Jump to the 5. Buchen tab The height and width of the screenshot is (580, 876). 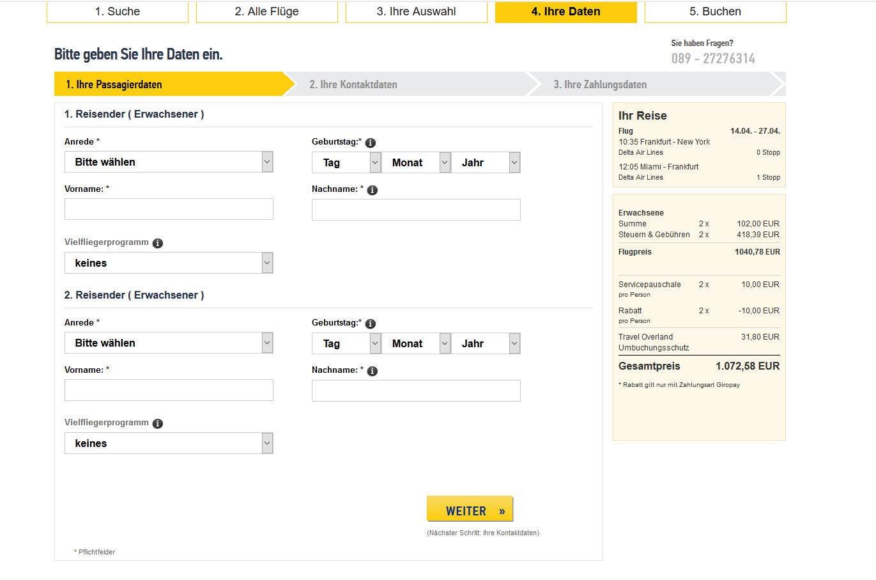pyautogui.click(x=716, y=12)
